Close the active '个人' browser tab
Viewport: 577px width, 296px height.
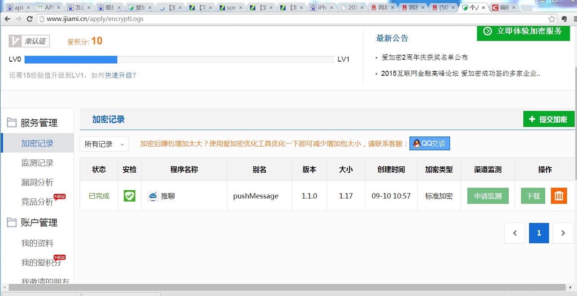pos(483,8)
